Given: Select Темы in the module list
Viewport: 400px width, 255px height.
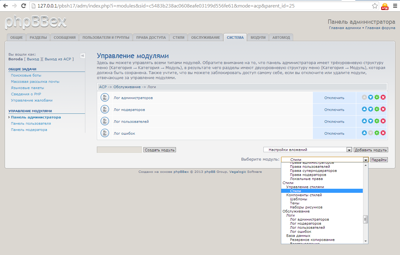Looking at the screenshot, I should click(x=295, y=203).
